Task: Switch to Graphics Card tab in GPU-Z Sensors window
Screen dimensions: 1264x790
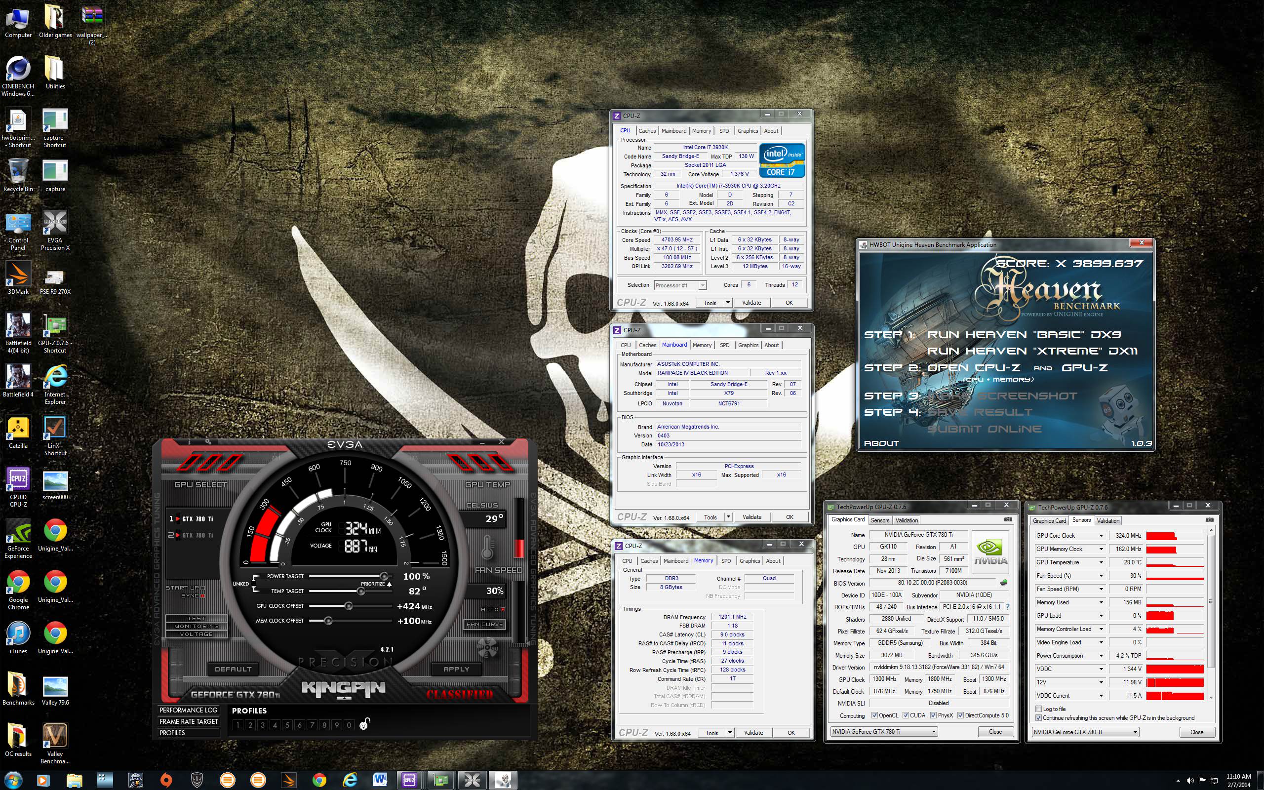Action: tap(1049, 520)
